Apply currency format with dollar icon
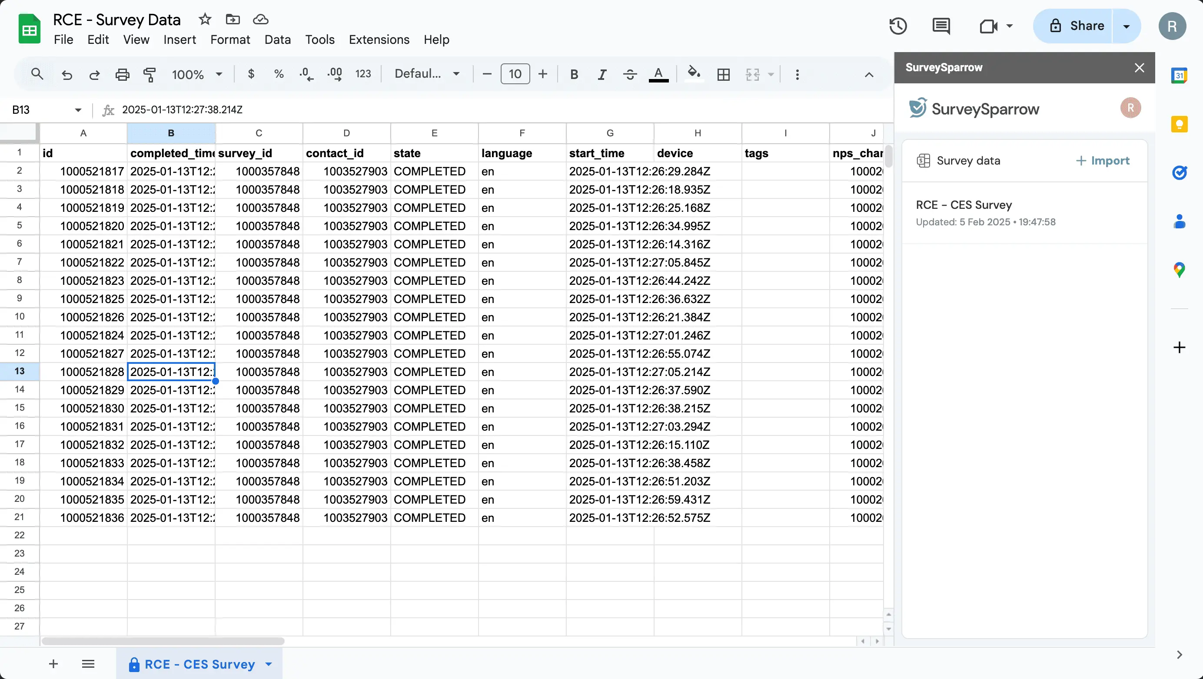 tap(251, 74)
